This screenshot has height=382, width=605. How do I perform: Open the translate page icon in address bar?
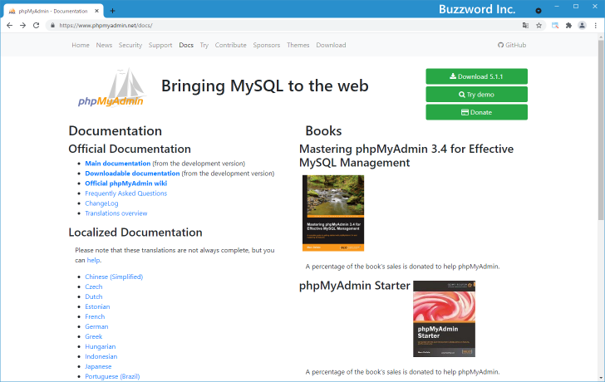click(524, 26)
